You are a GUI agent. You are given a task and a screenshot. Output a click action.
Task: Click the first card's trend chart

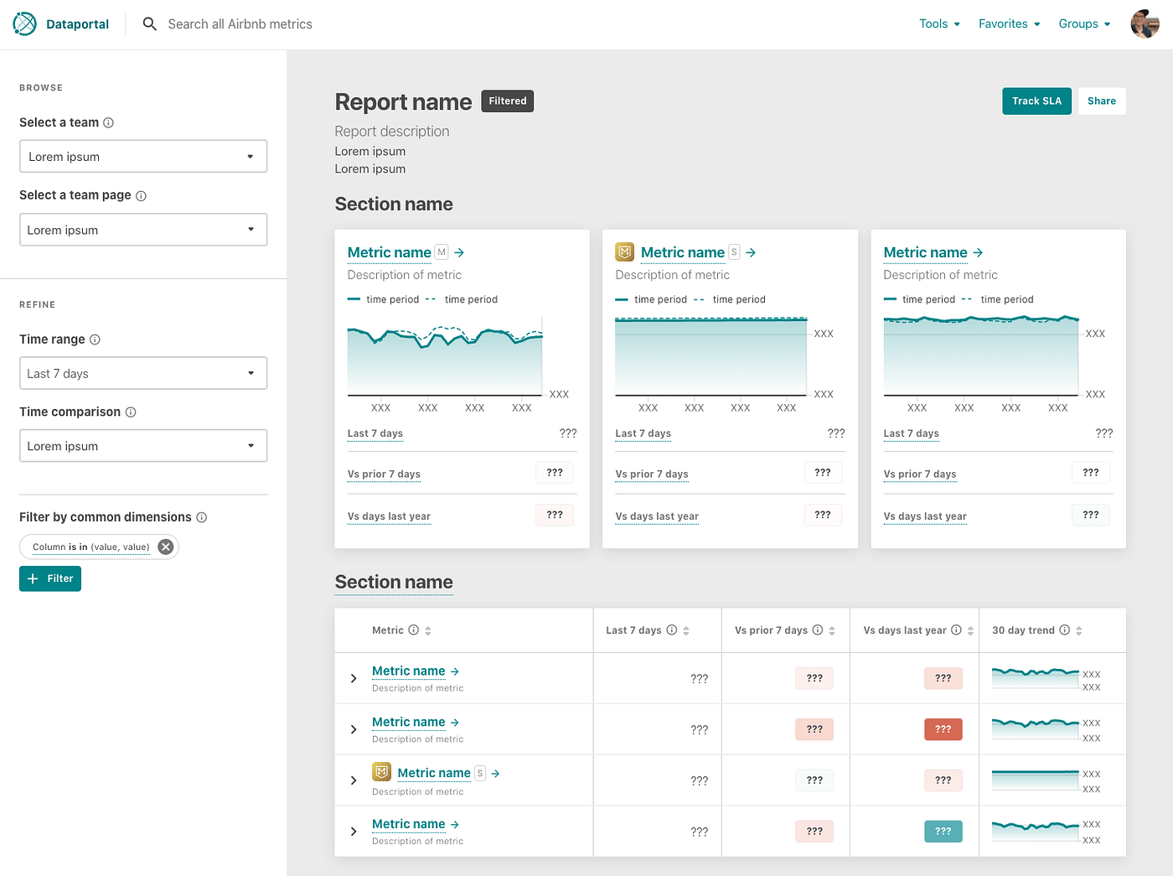point(445,356)
